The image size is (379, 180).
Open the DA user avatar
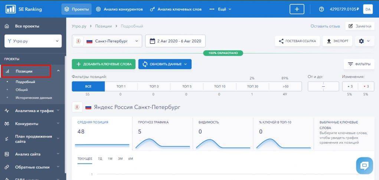click(367, 9)
